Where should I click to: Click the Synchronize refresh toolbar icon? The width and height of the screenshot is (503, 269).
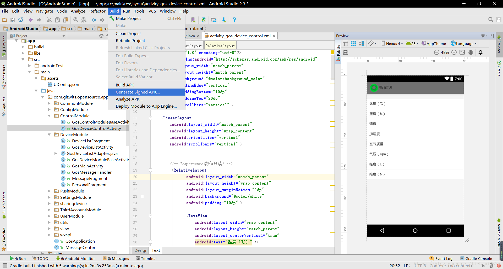(x=21, y=20)
